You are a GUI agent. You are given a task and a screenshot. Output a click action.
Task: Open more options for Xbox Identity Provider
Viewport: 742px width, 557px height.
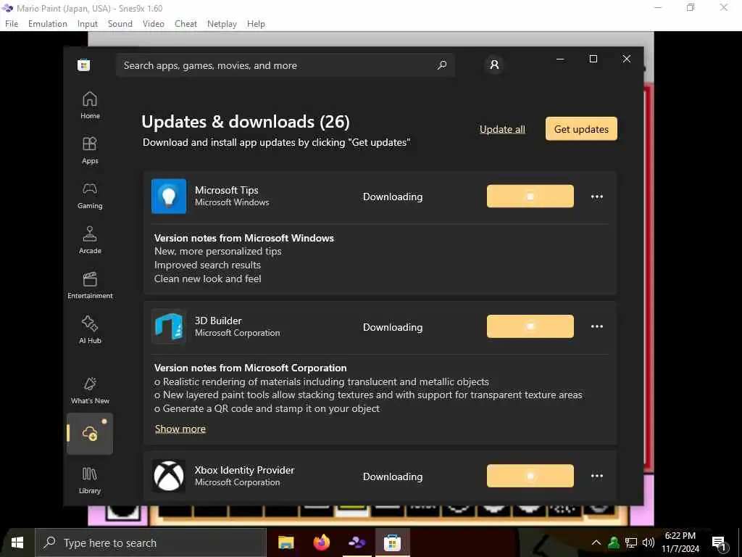point(597,476)
